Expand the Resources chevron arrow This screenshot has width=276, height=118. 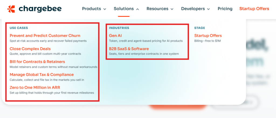click(x=172, y=9)
